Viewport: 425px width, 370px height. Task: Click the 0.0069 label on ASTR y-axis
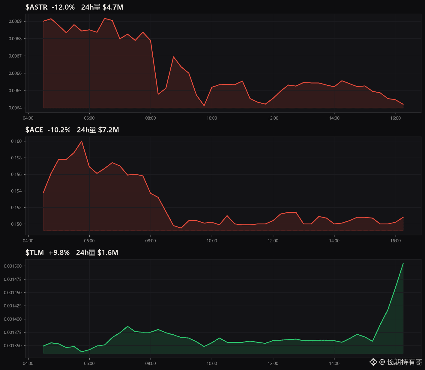(x=15, y=22)
